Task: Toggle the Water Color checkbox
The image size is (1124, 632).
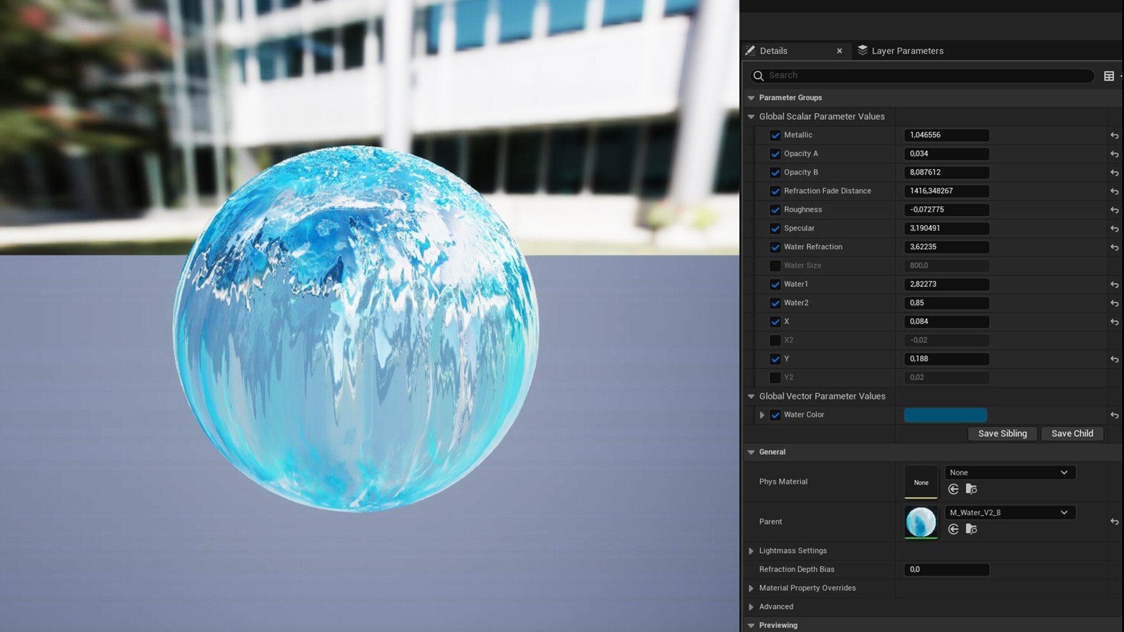Action: pyautogui.click(x=775, y=415)
